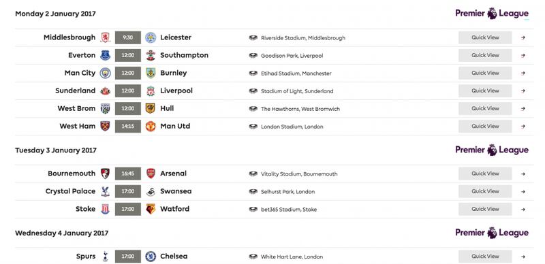
Task: Click the Man Utd crest
Action: (151, 126)
